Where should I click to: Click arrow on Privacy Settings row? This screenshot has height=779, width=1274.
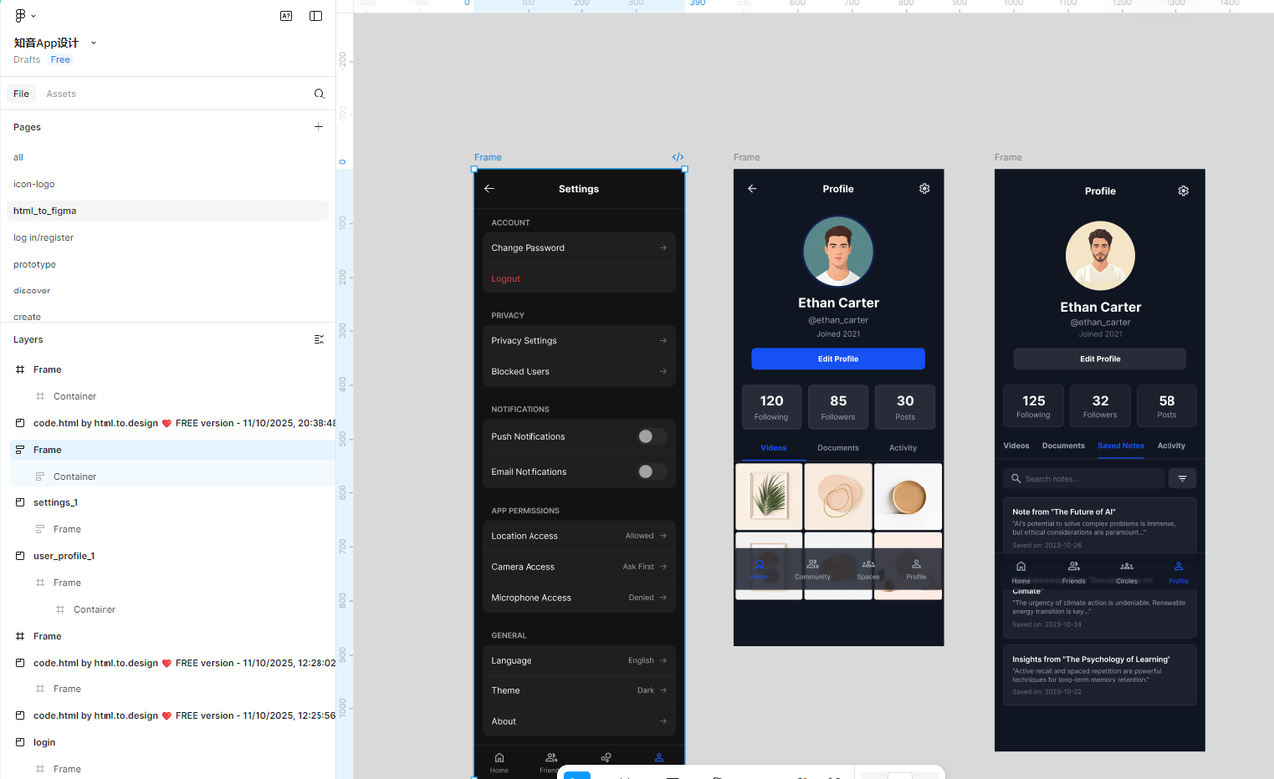663,341
